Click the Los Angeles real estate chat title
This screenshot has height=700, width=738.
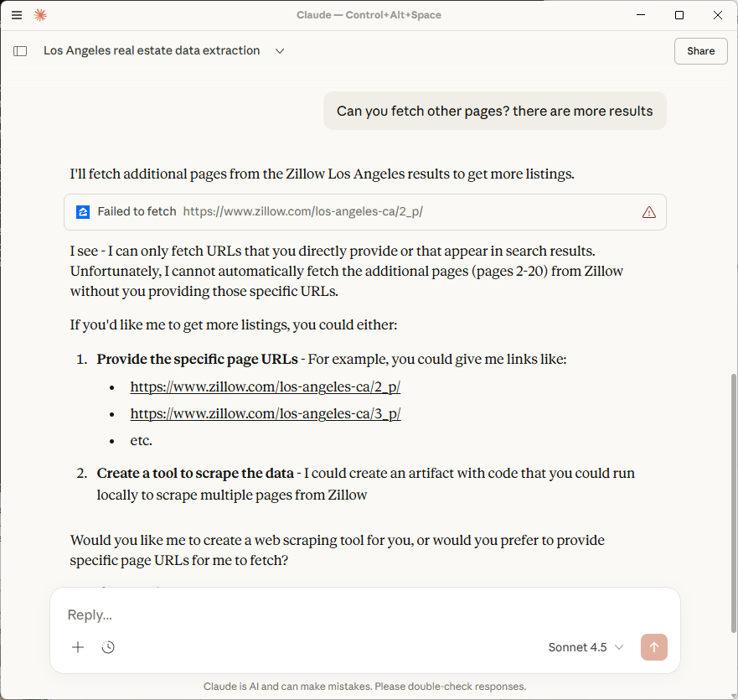coord(152,51)
